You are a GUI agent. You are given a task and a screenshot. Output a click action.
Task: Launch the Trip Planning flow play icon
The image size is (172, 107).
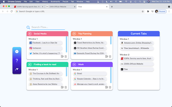[74, 34]
